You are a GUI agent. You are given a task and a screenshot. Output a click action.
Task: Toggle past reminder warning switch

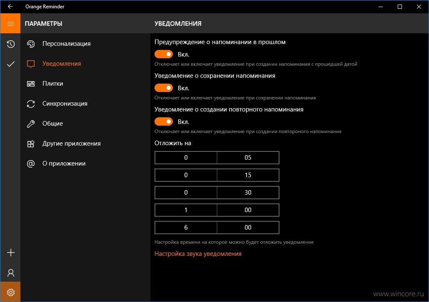(x=164, y=54)
